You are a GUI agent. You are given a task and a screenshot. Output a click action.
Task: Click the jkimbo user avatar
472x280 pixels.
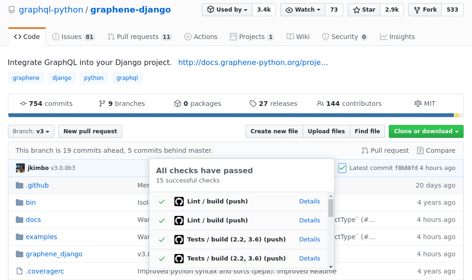coord(20,168)
